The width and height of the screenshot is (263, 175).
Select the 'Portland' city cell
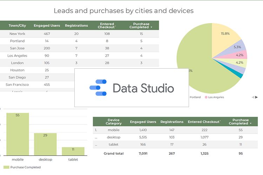[17, 41]
